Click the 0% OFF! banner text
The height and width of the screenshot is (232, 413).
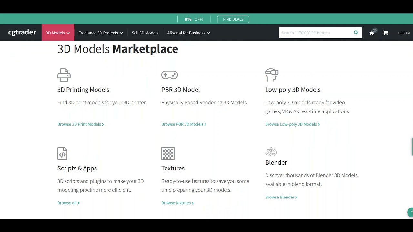tap(194, 19)
